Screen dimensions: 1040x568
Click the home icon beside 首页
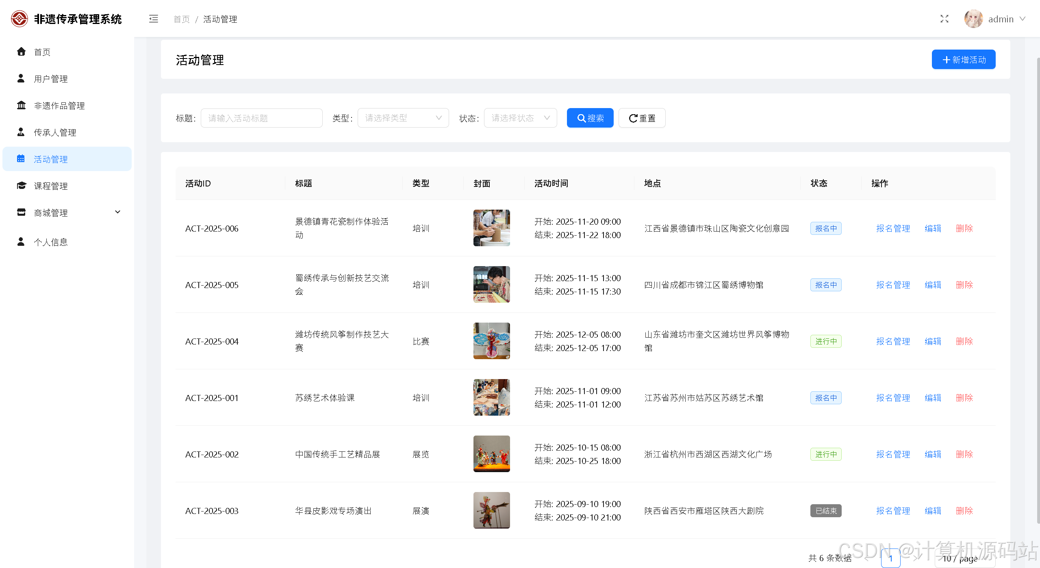21,52
